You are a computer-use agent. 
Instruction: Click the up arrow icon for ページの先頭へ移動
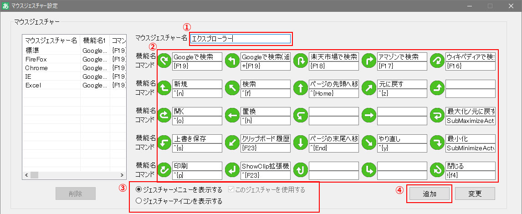click(x=301, y=88)
